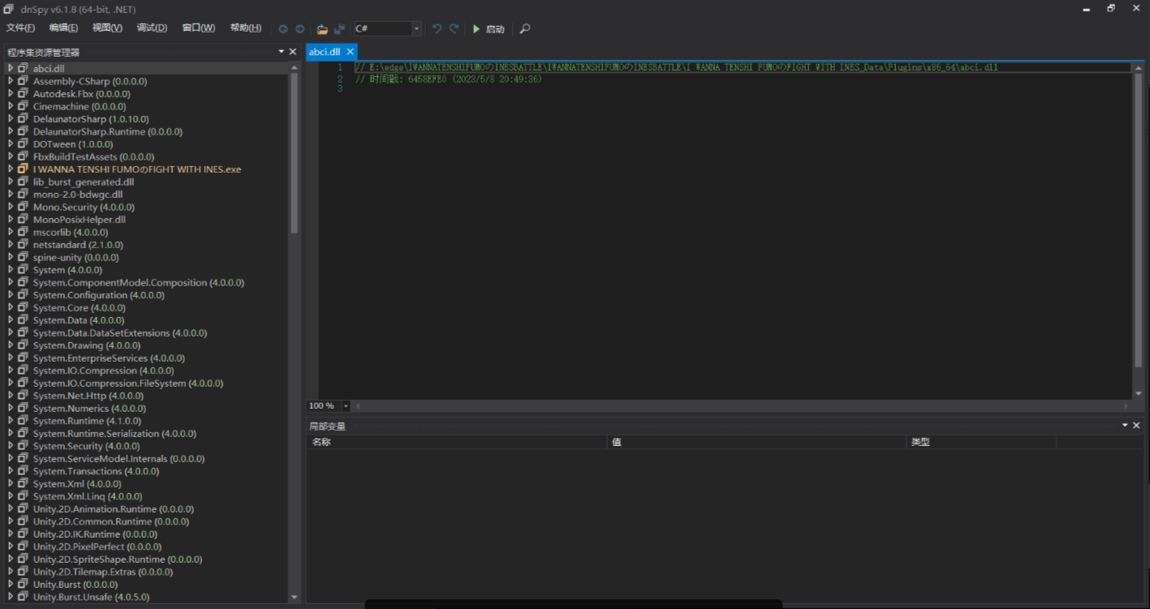Viewport: 1150px width, 609px height.
Task: Select System.ComponentModel.Composition in the tree
Action: (x=139, y=282)
